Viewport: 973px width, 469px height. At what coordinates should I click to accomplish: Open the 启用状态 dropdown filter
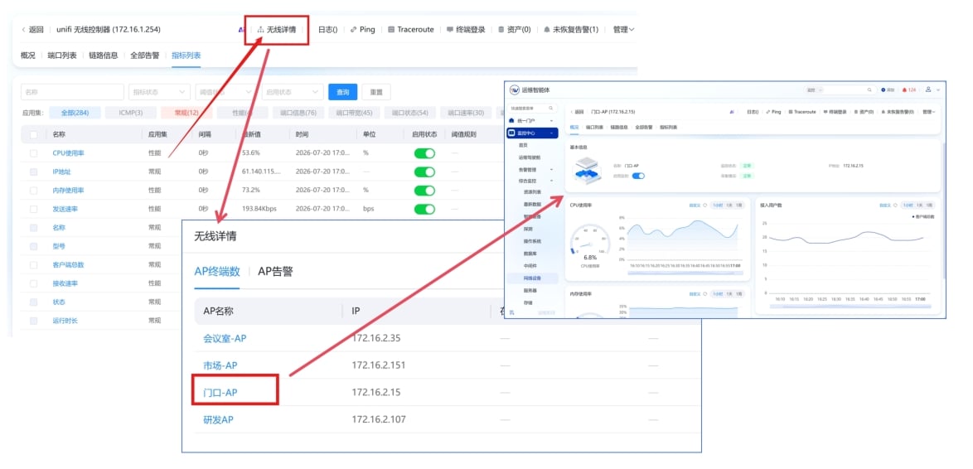(293, 92)
